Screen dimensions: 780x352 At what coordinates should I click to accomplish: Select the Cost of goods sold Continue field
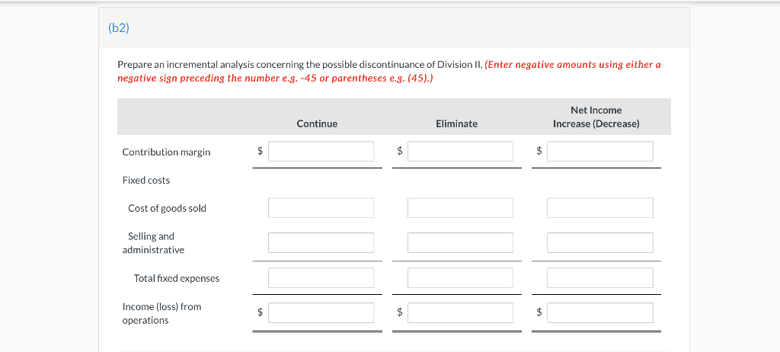click(321, 207)
